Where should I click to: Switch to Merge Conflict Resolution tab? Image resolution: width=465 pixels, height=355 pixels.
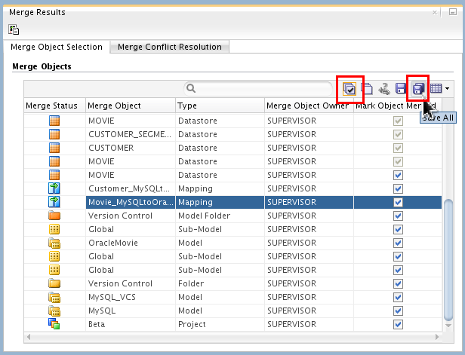point(170,47)
